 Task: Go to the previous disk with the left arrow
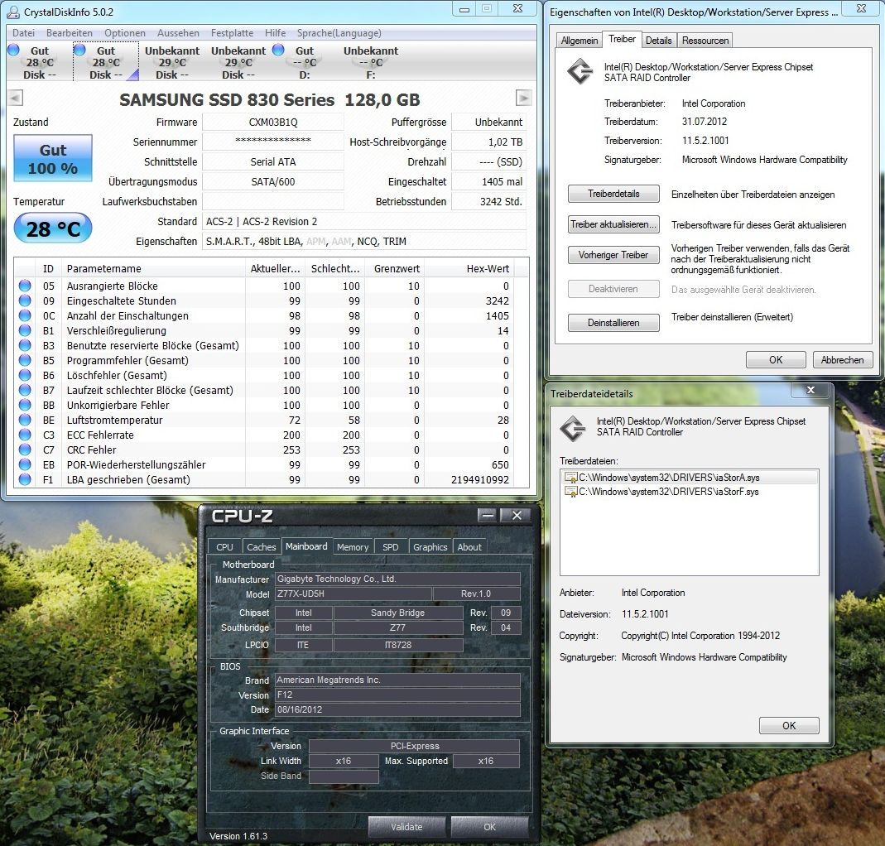(16, 99)
